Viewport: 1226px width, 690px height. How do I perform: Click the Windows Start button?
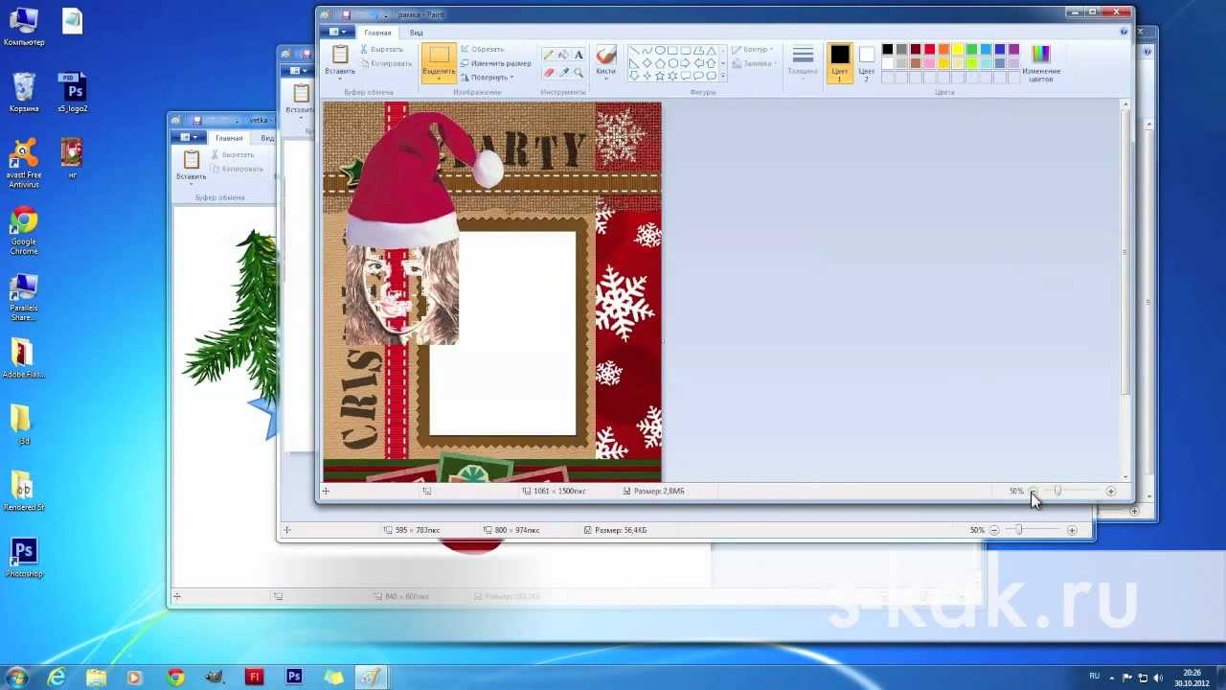coord(16,677)
